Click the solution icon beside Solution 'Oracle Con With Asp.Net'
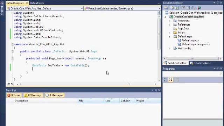The height and width of the screenshot is (126, 224). 167,13
